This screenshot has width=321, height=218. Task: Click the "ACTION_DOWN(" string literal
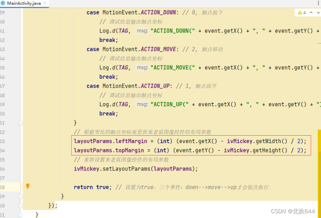pos(173,31)
